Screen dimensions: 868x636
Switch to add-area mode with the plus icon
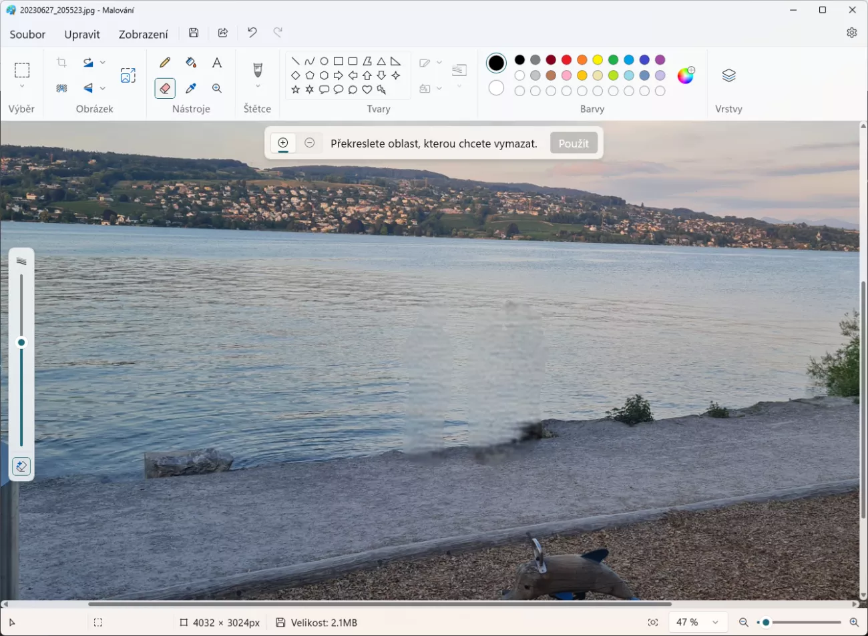point(283,143)
